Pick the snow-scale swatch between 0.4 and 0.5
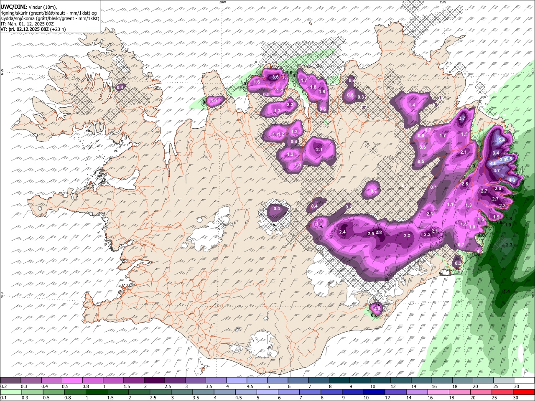535x401 pixels. coord(51,381)
